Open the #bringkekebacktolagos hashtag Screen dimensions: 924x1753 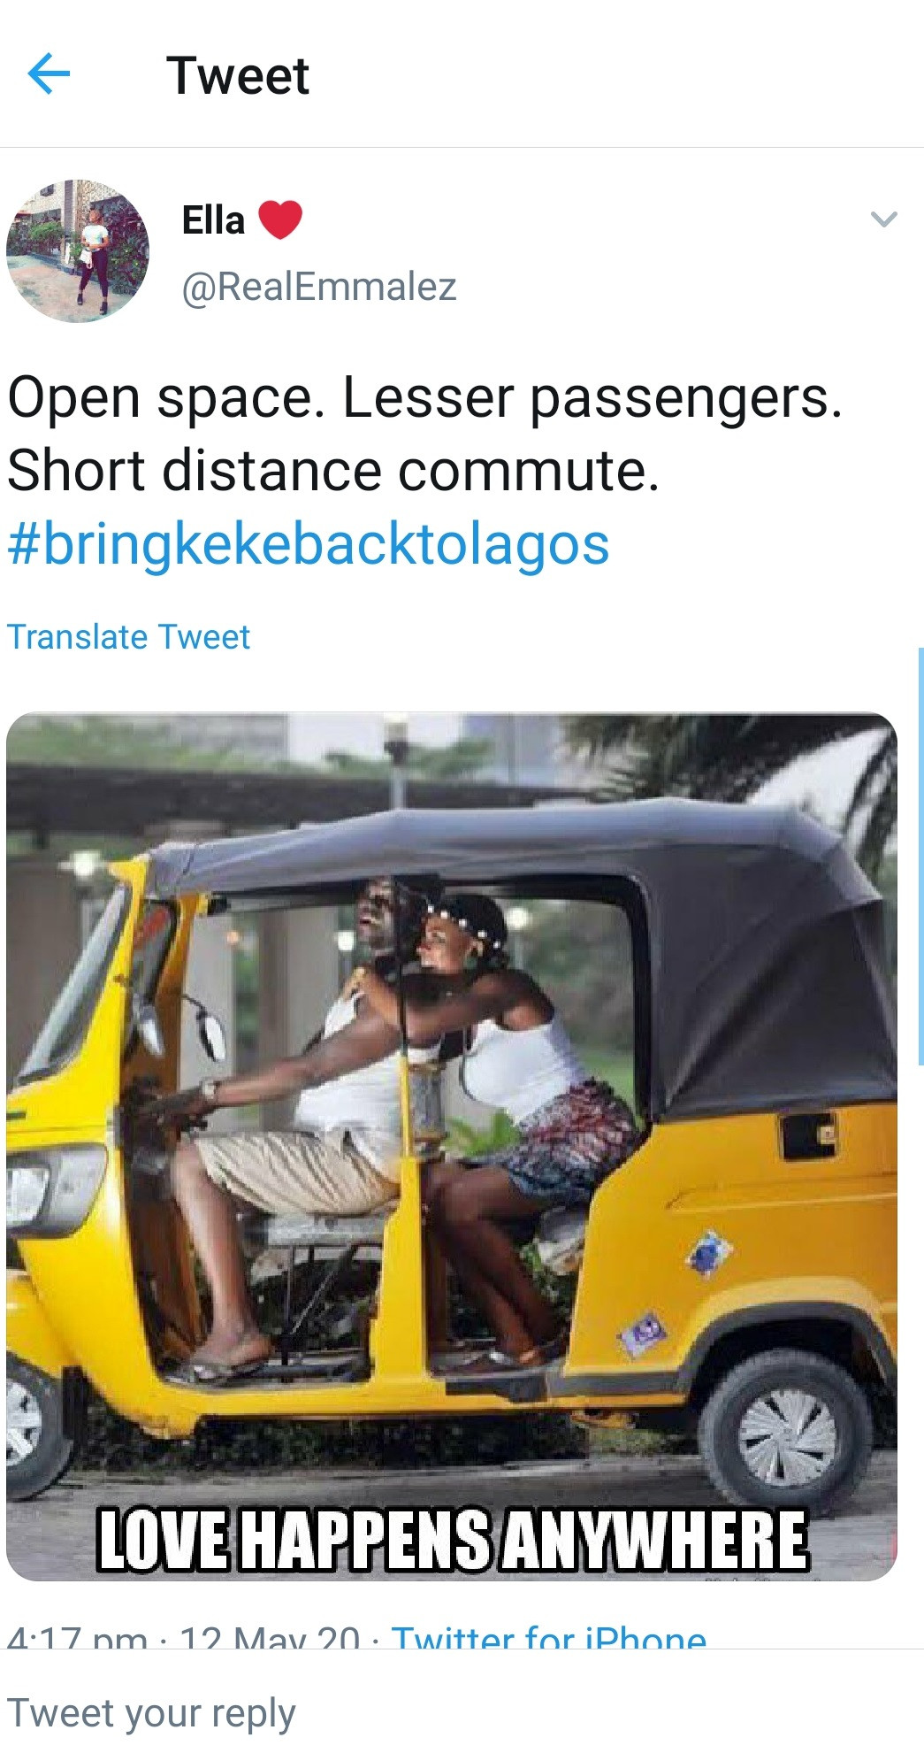click(309, 543)
